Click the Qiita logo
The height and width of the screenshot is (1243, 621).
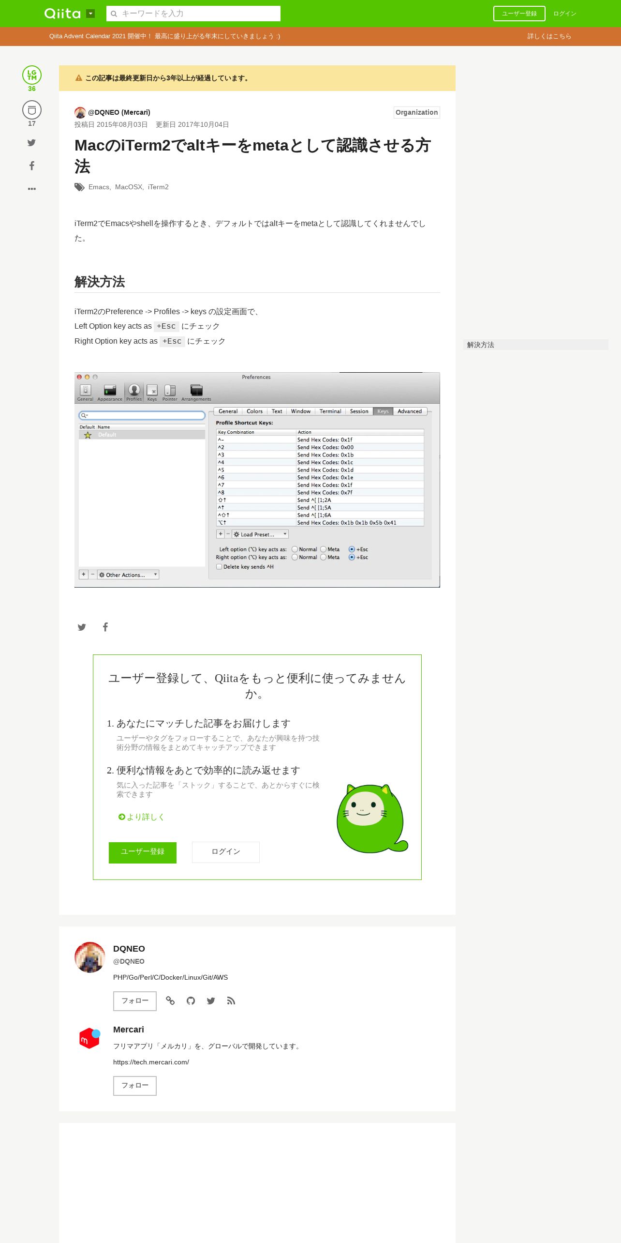pos(62,14)
